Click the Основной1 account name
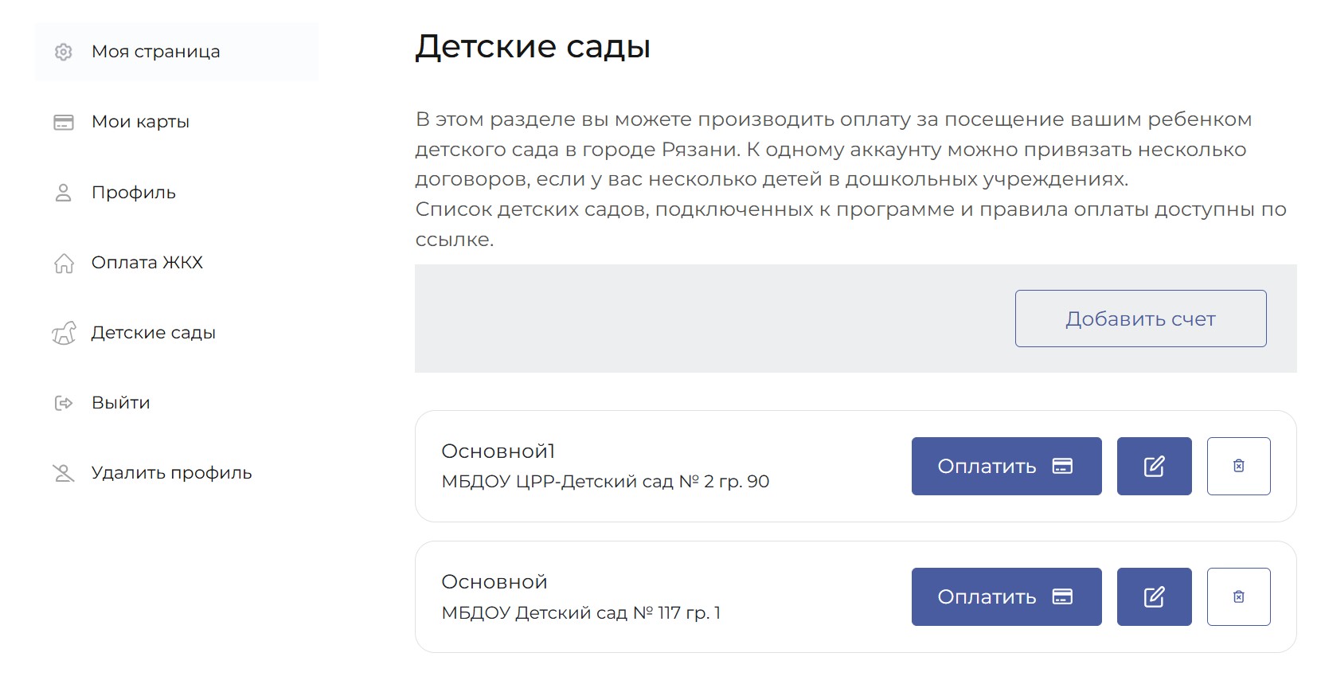The image size is (1321, 688). coord(498,451)
